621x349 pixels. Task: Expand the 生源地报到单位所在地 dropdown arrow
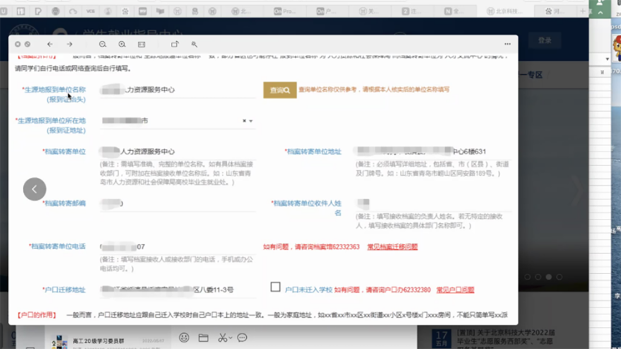(x=251, y=121)
